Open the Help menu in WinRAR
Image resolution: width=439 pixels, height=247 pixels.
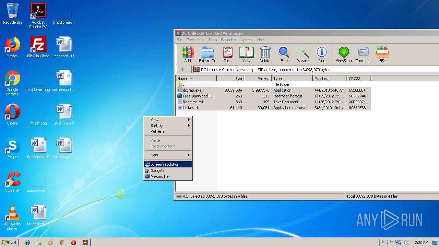[x=261, y=40]
